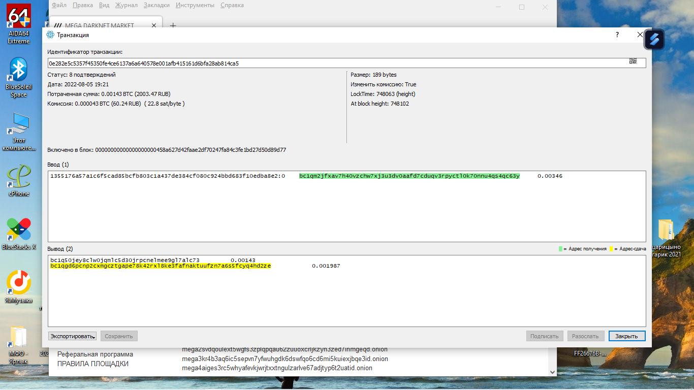Open the Закладки menu

pos(155,5)
